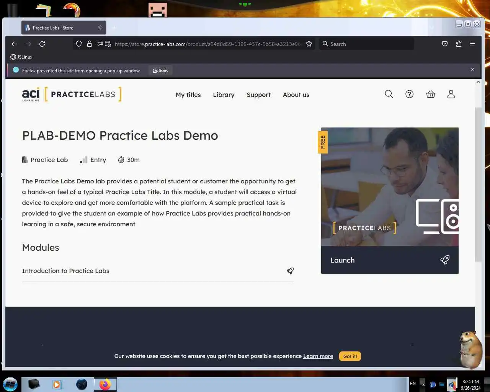
Task: Accept cookies with Got it! button
Action: coord(350,356)
